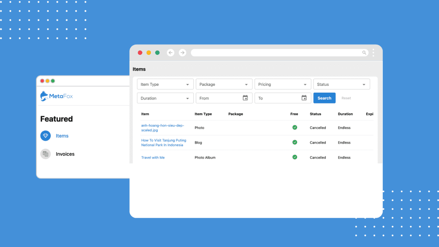Open anh-hoang-hon-sieu-dep-scaled.jpg item link

[162, 128]
